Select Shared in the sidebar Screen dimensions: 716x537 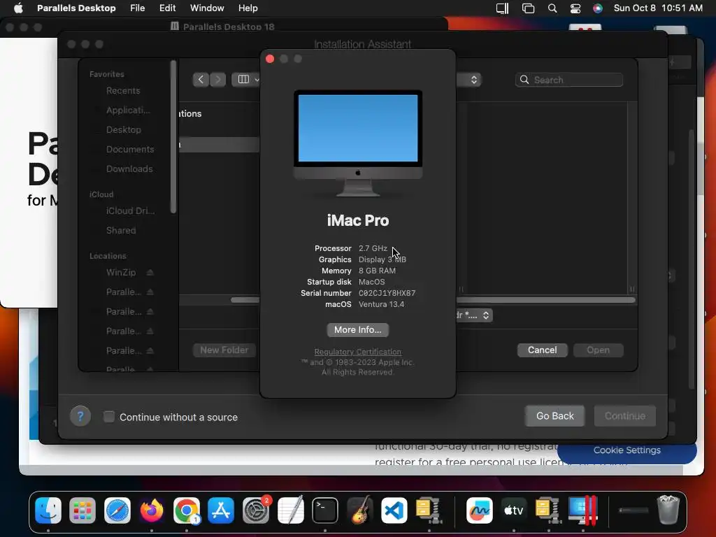[121, 230]
